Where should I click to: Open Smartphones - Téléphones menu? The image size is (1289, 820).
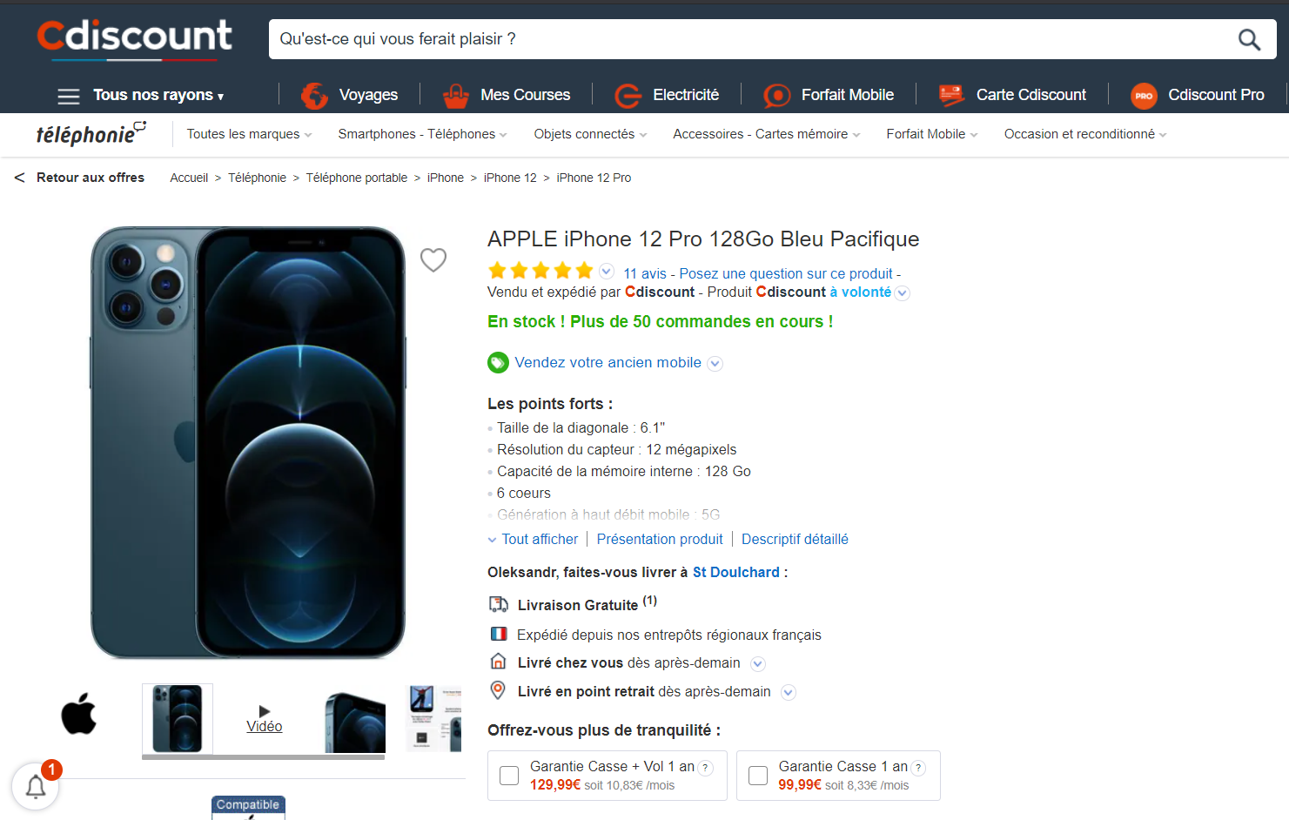422,134
